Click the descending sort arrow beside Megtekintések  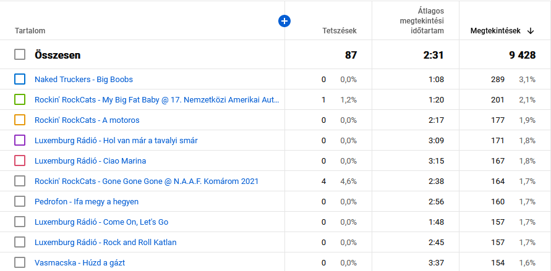coord(531,30)
